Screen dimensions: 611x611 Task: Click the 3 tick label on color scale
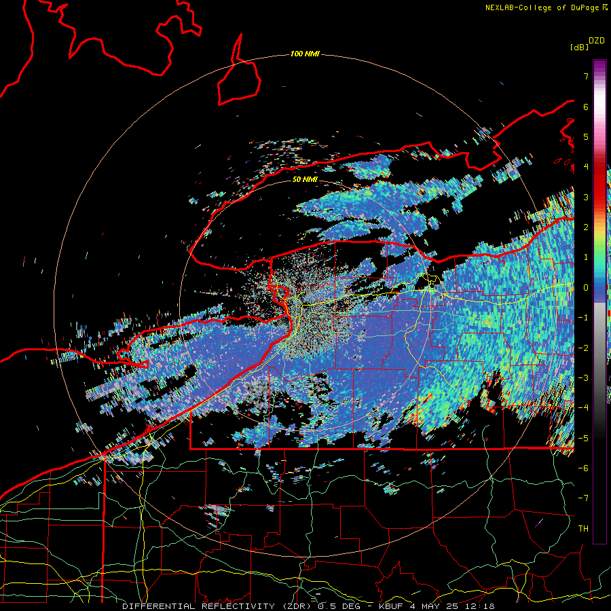pos(586,197)
